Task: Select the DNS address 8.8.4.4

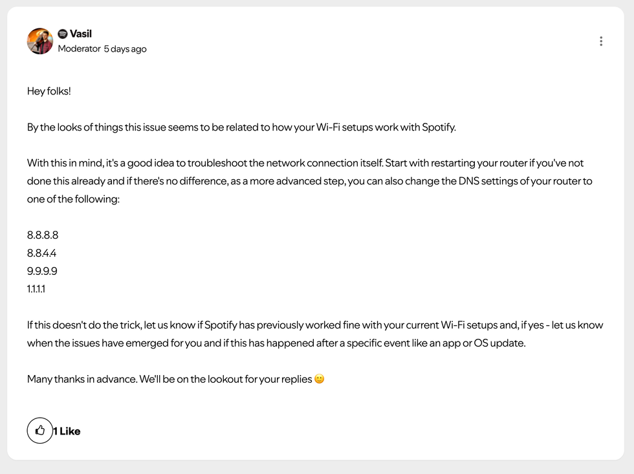Action: pyautogui.click(x=42, y=253)
